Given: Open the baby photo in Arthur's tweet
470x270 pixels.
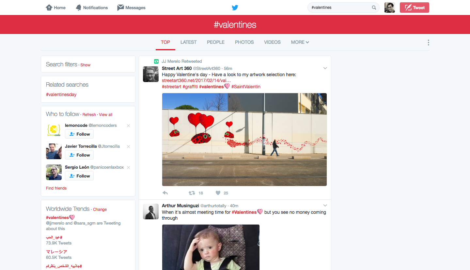Looking at the screenshot, I should (211, 247).
